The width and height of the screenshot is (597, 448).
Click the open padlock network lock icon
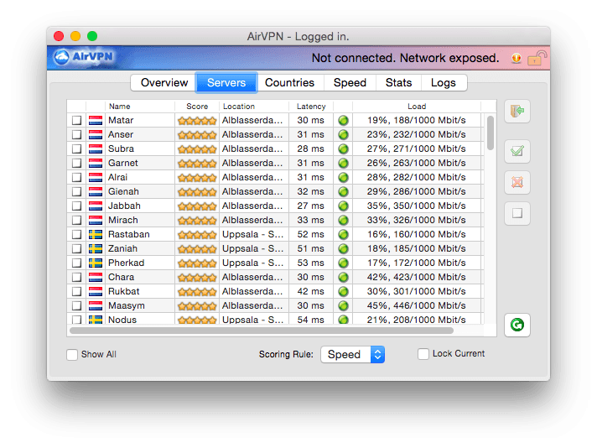pyautogui.click(x=537, y=58)
